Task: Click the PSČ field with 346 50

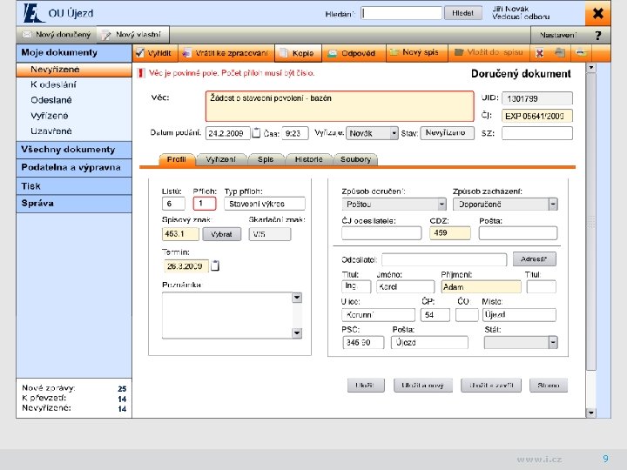Action: tap(363, 343)
